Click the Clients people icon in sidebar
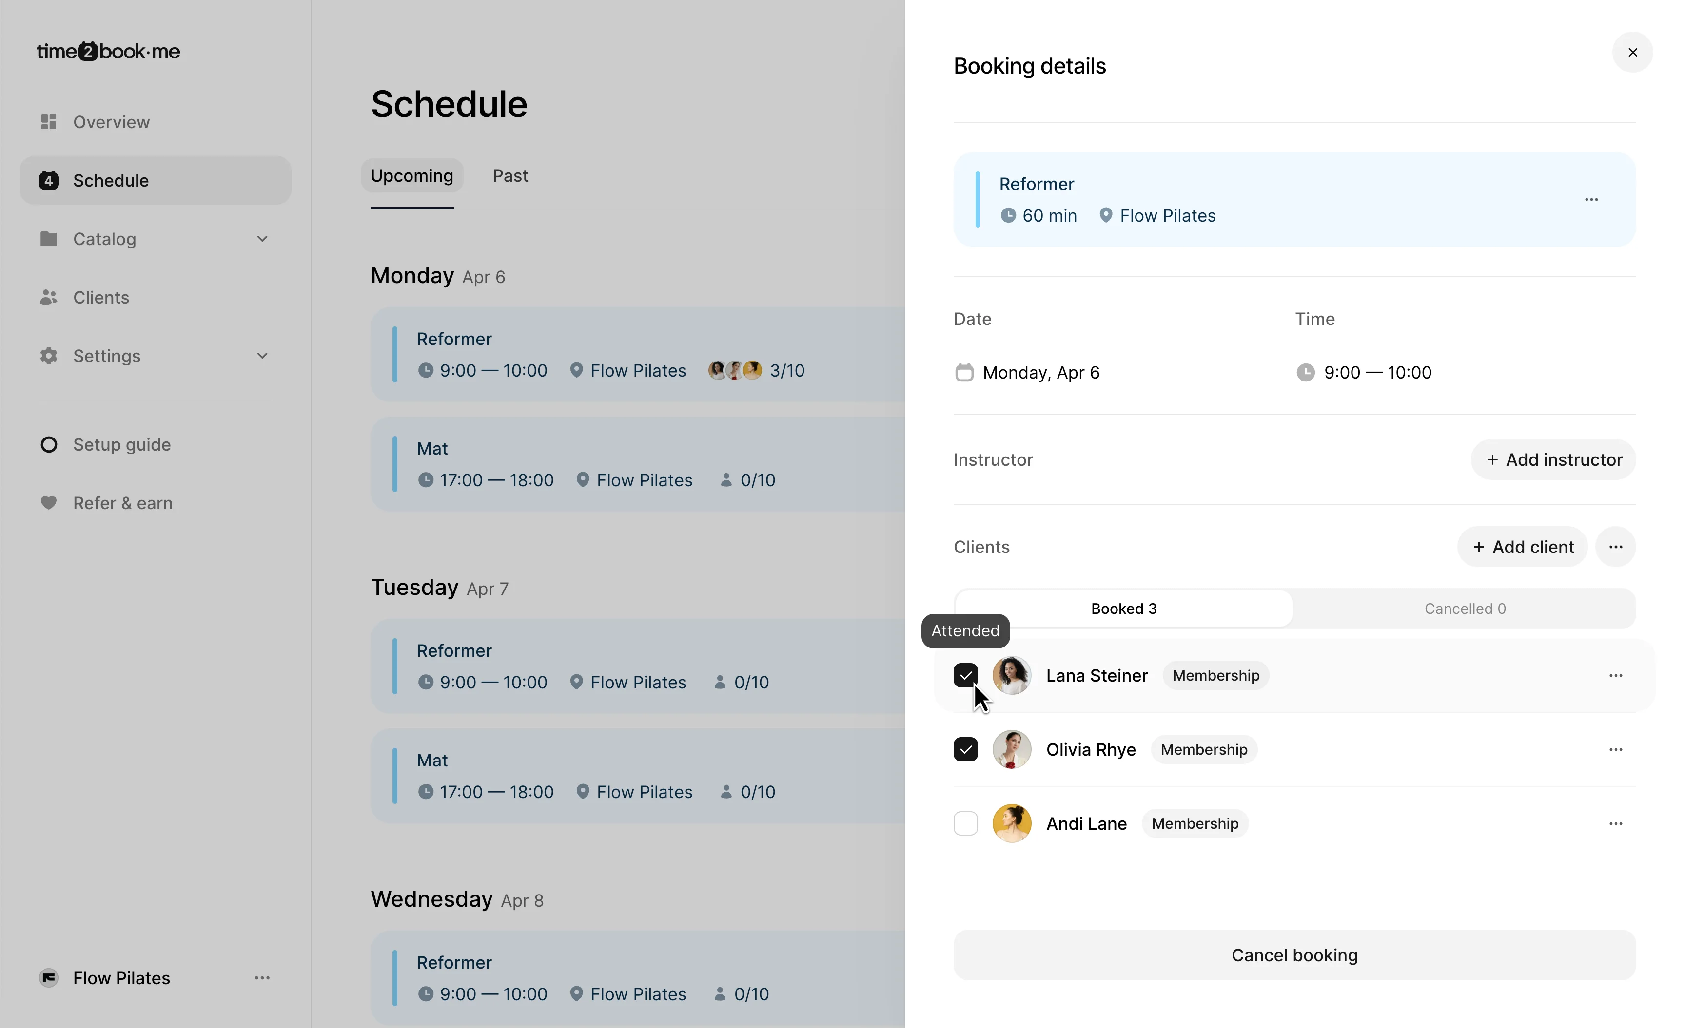Screen dimensions: 1685x1028 (x=49, y=297)
